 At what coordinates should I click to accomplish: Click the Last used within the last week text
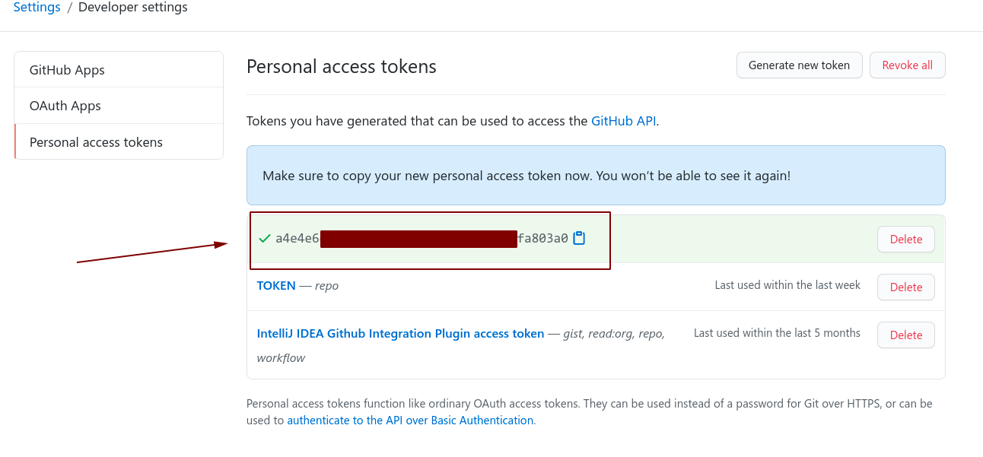coord(787,285)
